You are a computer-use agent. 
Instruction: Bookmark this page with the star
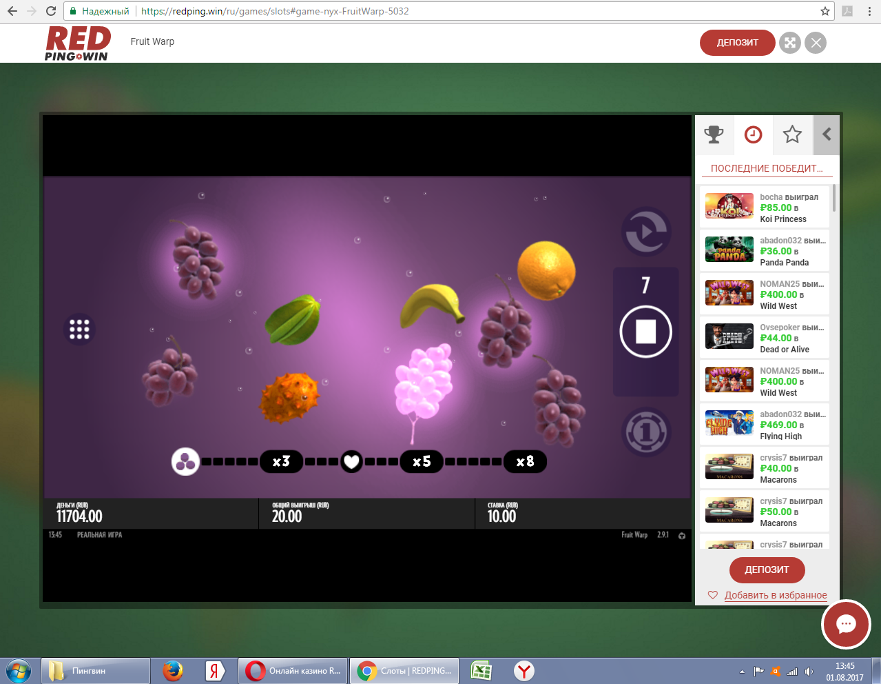click(x=825, y=11)
